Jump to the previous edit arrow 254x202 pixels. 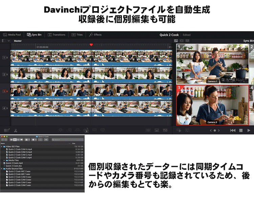pos(211,130)
